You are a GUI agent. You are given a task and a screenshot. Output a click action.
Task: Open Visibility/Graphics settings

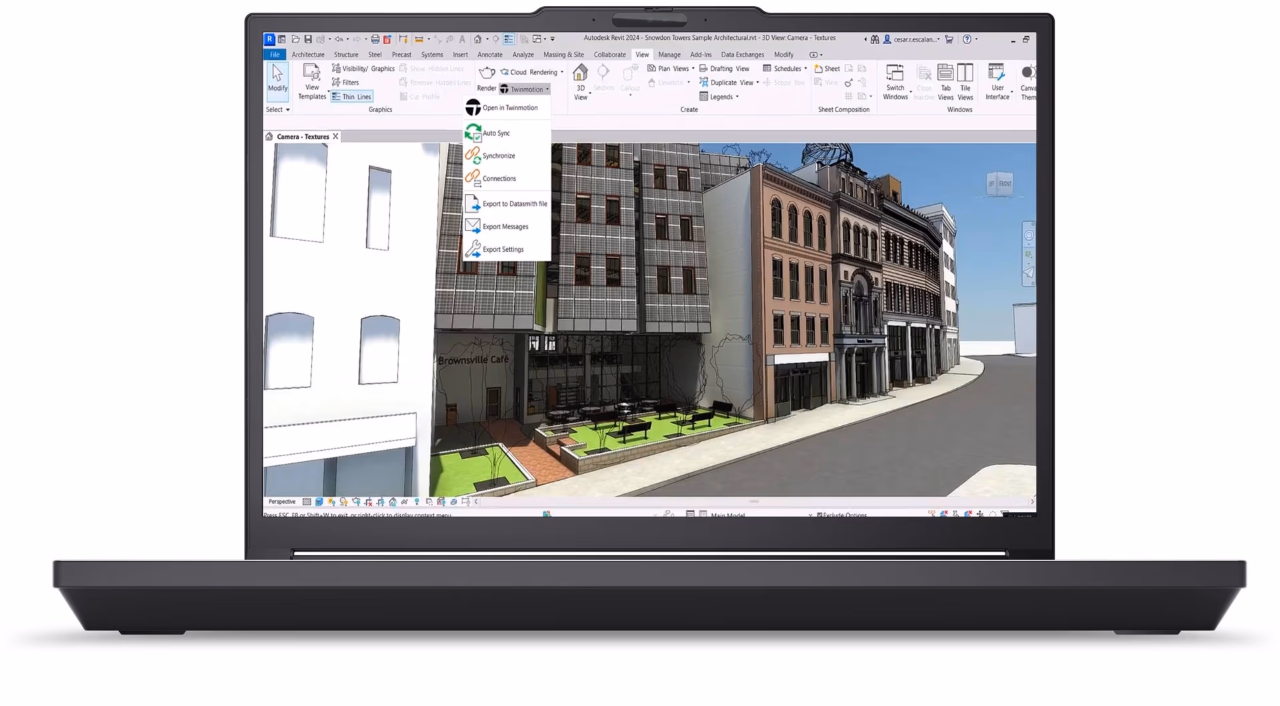point(363,69)
